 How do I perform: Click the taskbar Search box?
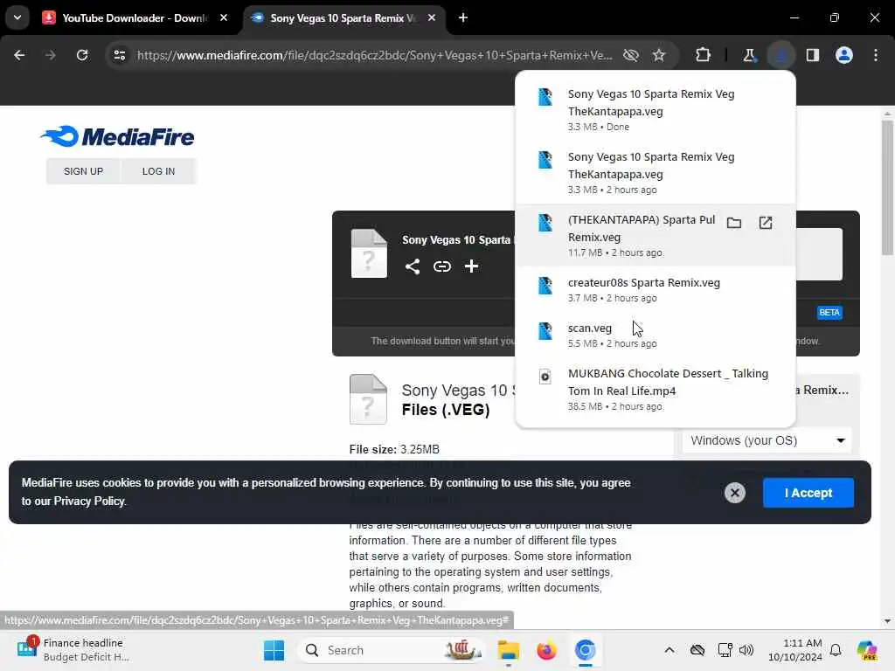tap(392, 650)
